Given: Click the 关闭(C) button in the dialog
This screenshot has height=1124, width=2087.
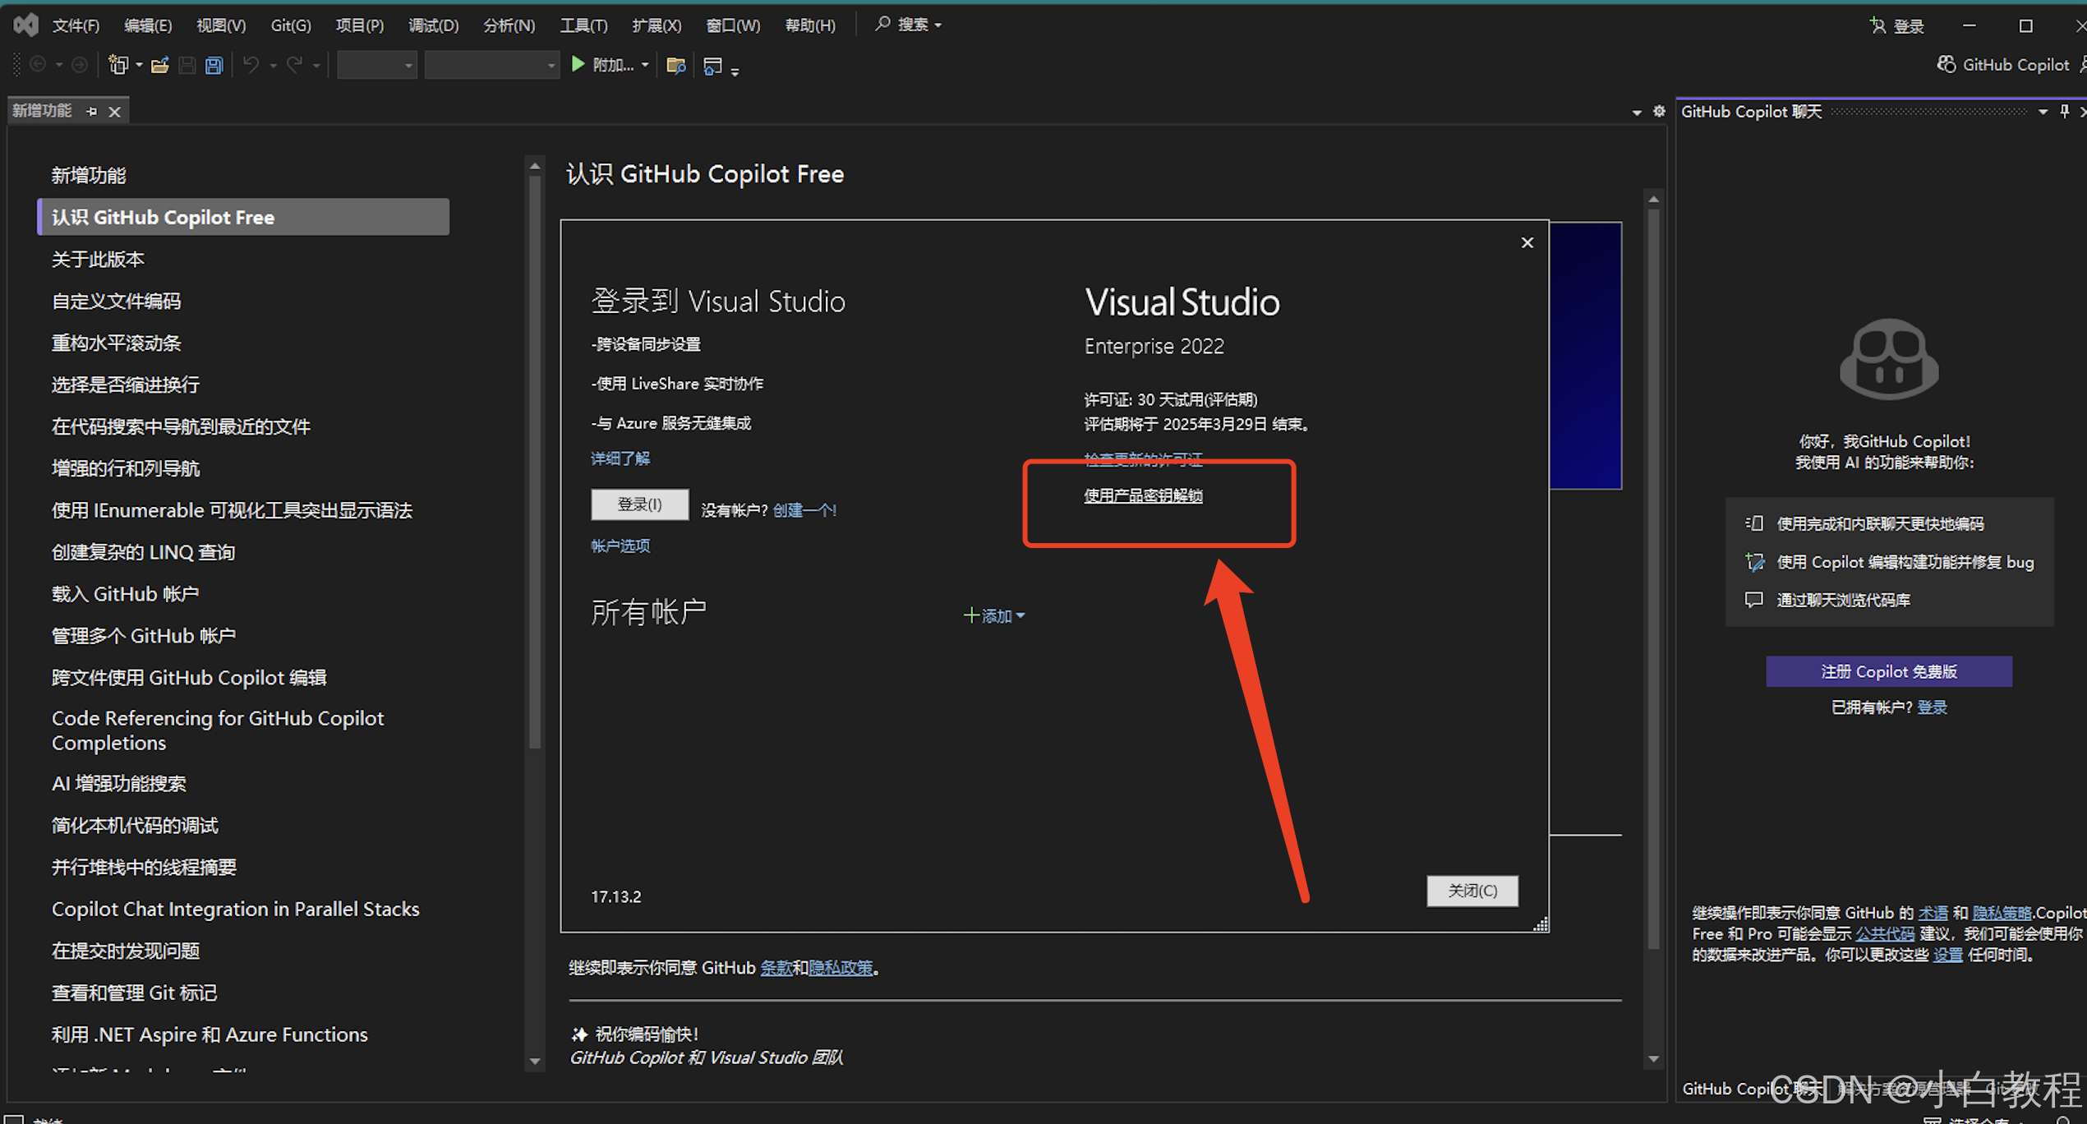Looking at the screenshot, I should tap(1472, 891).
